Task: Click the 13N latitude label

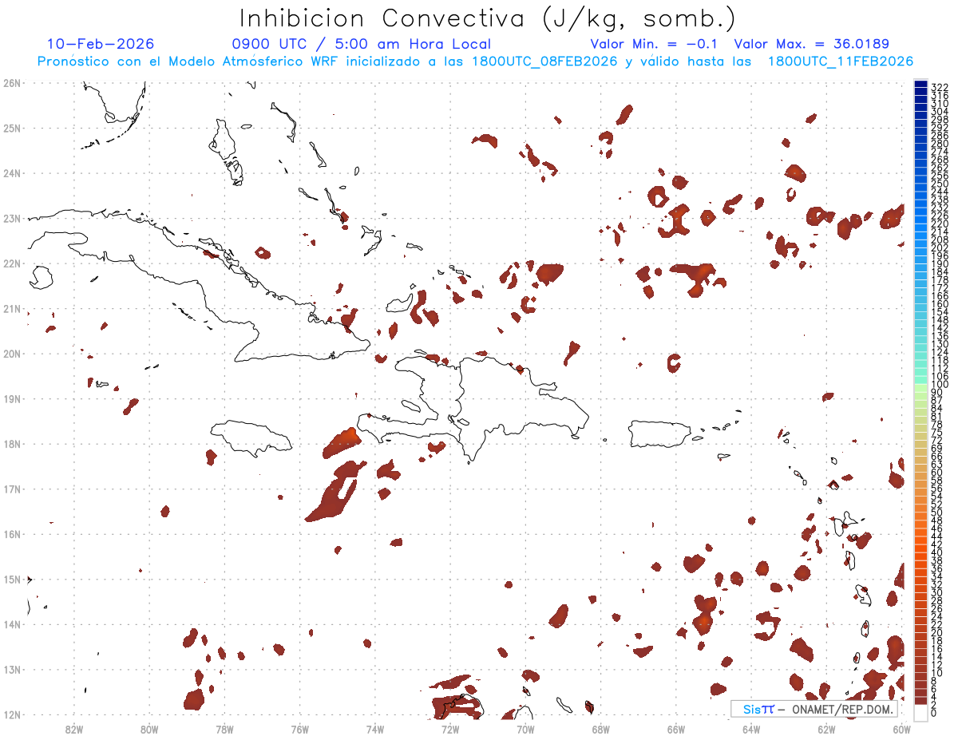Action: pyautogui.click(x=12, y=669)
